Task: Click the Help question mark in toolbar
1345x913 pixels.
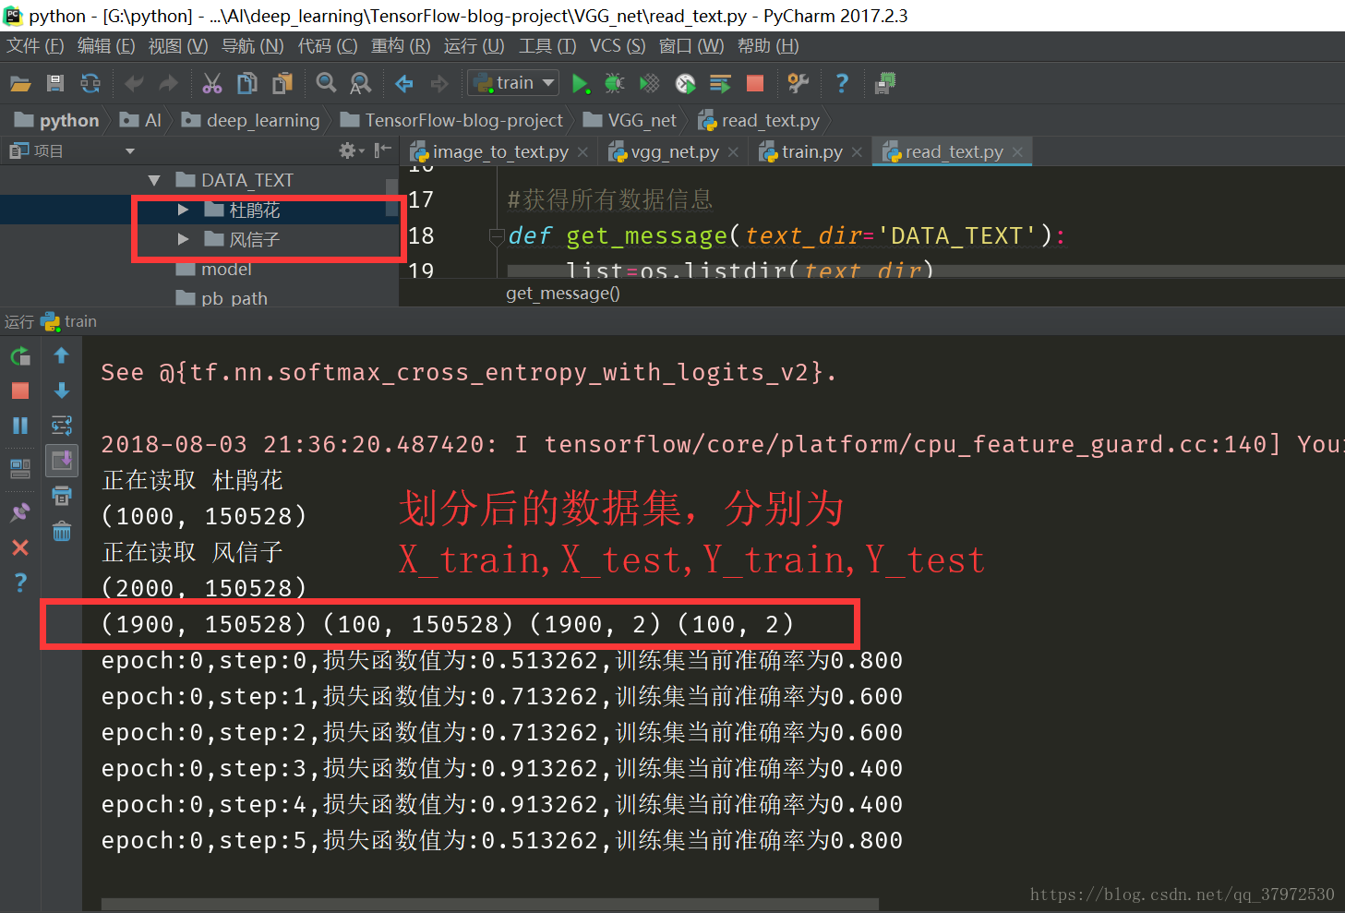Action: tap(842, 84)
